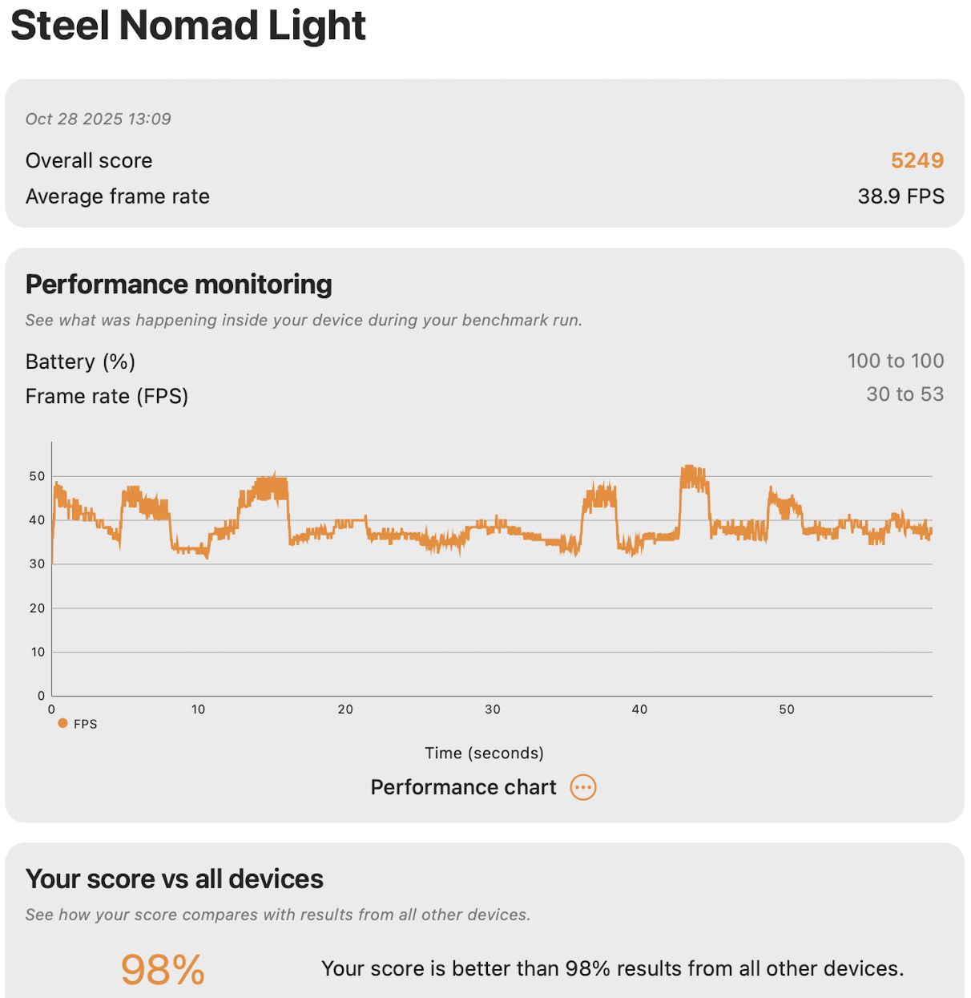This screenshot has width=971, height=998.
Task: Click the 38.9 FPS average value
Action: point(900,196)
